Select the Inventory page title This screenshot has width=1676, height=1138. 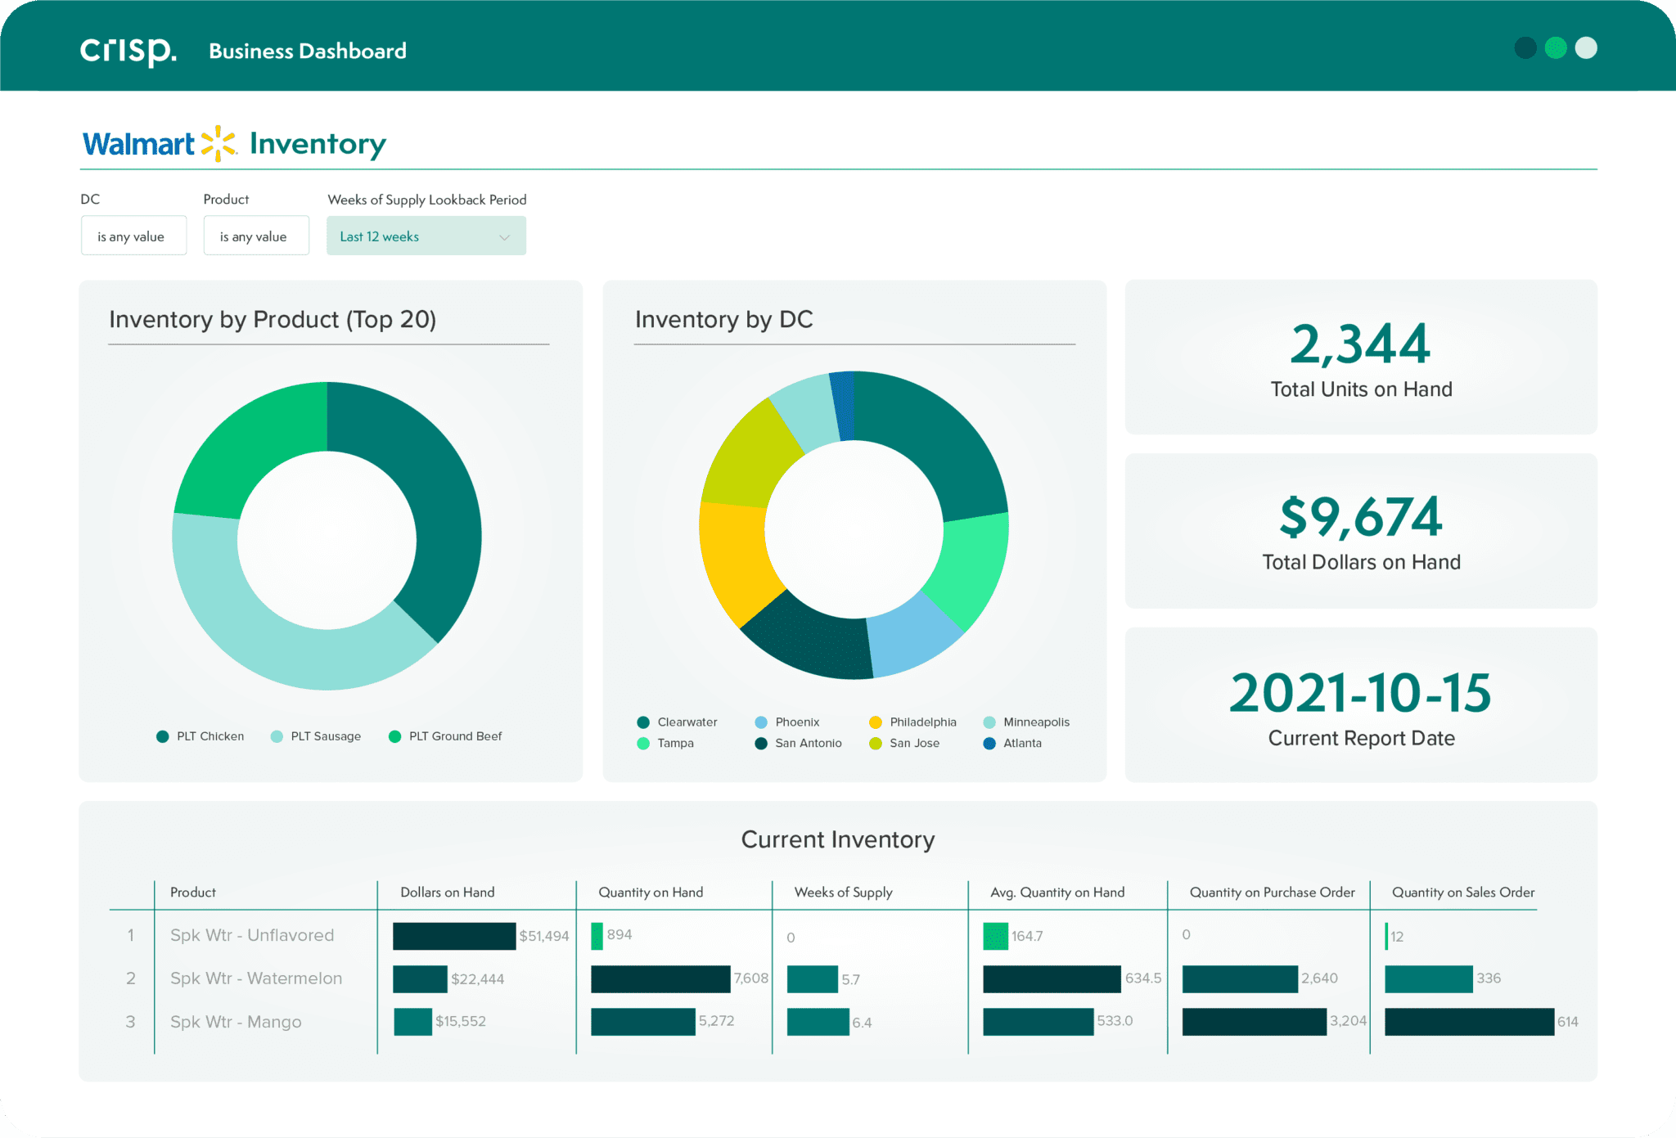[x=318, y=143]
